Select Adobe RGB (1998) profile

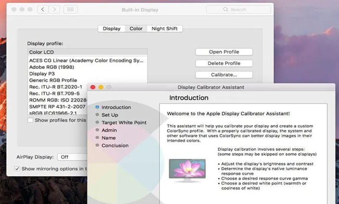(52, 67)
